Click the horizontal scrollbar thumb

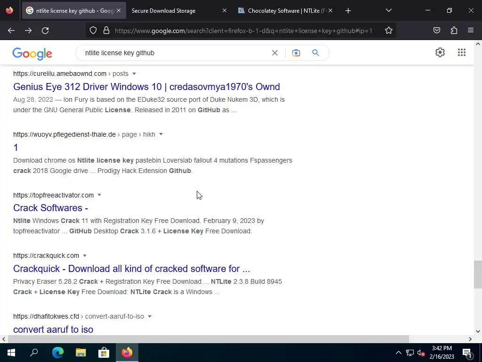tap(209, 339)
